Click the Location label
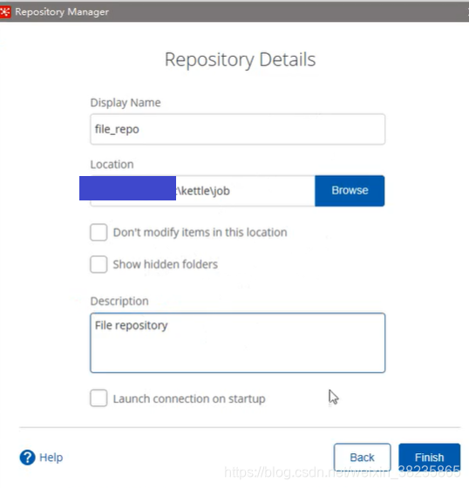 (x=112, y=165)
